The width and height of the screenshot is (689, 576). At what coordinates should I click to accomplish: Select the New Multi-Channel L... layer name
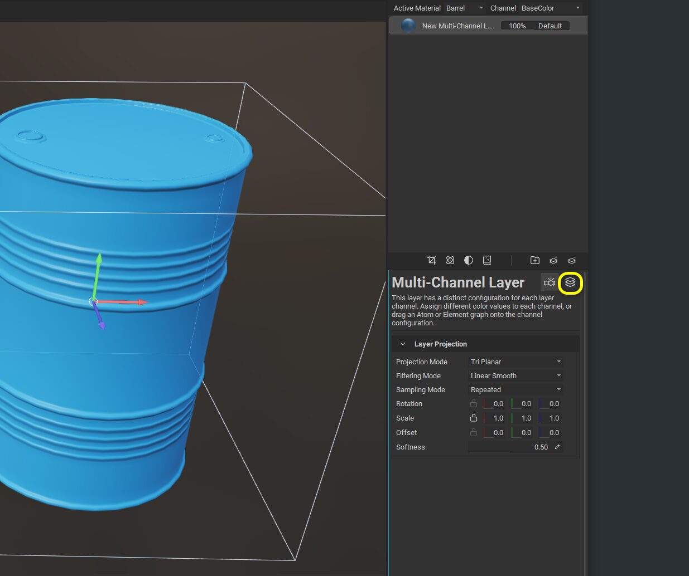tap(457, 26)
